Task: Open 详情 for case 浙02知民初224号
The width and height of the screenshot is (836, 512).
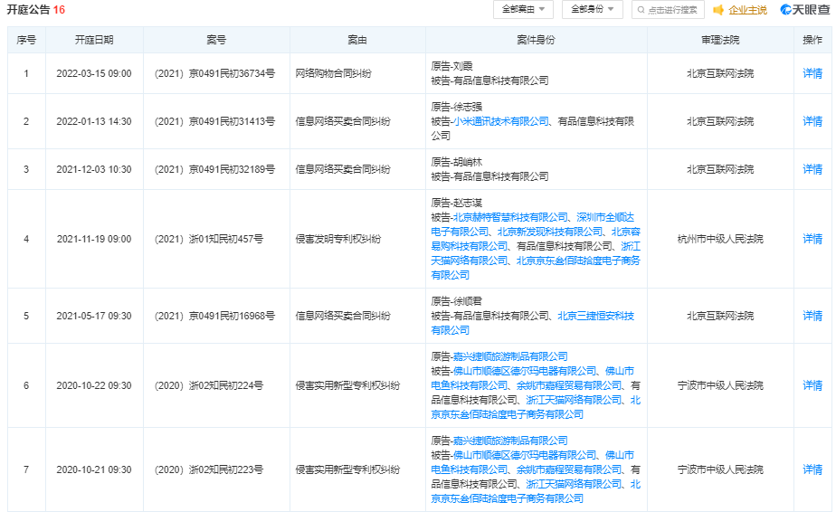Action: pos(812,385)
